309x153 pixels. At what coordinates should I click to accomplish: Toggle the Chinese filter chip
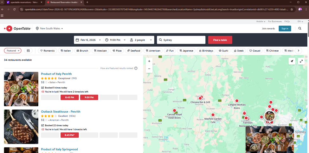(272, 51)
